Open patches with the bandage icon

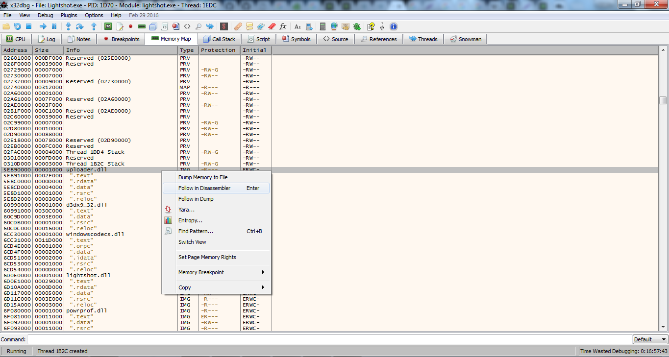pyautogui.click(x=238, y=26)
